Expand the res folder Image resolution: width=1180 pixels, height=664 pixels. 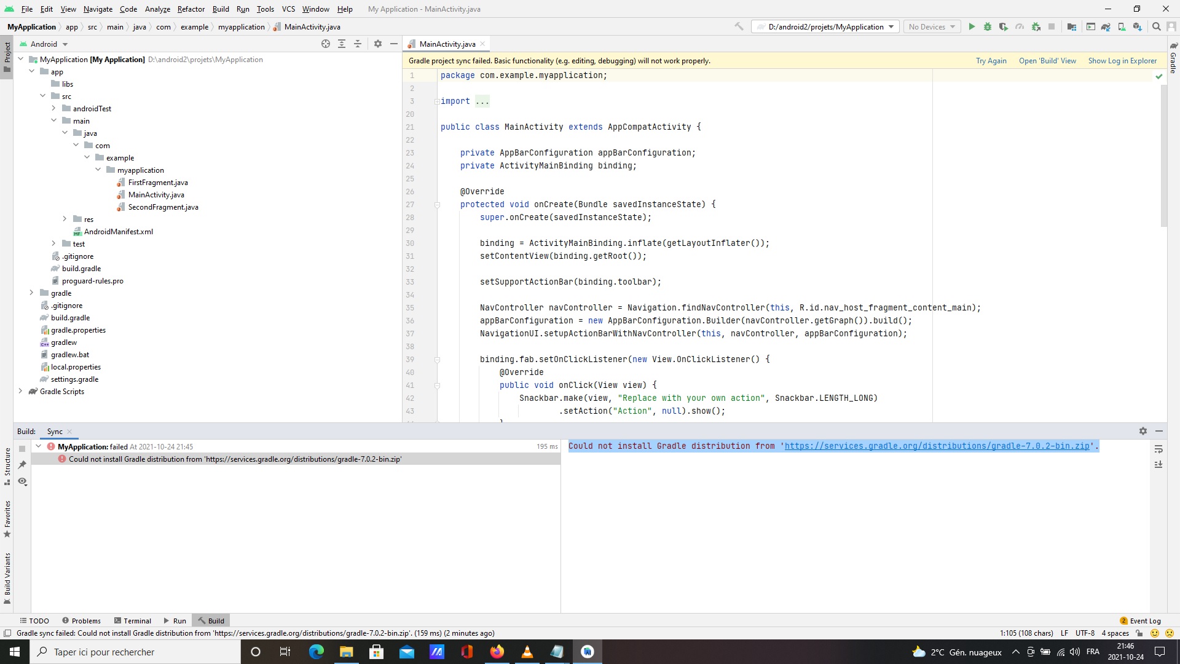(x=65, y=219)
